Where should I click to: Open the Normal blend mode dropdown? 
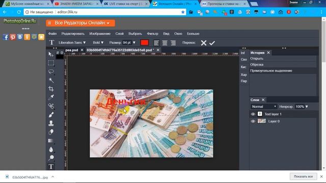pos(264,106)
